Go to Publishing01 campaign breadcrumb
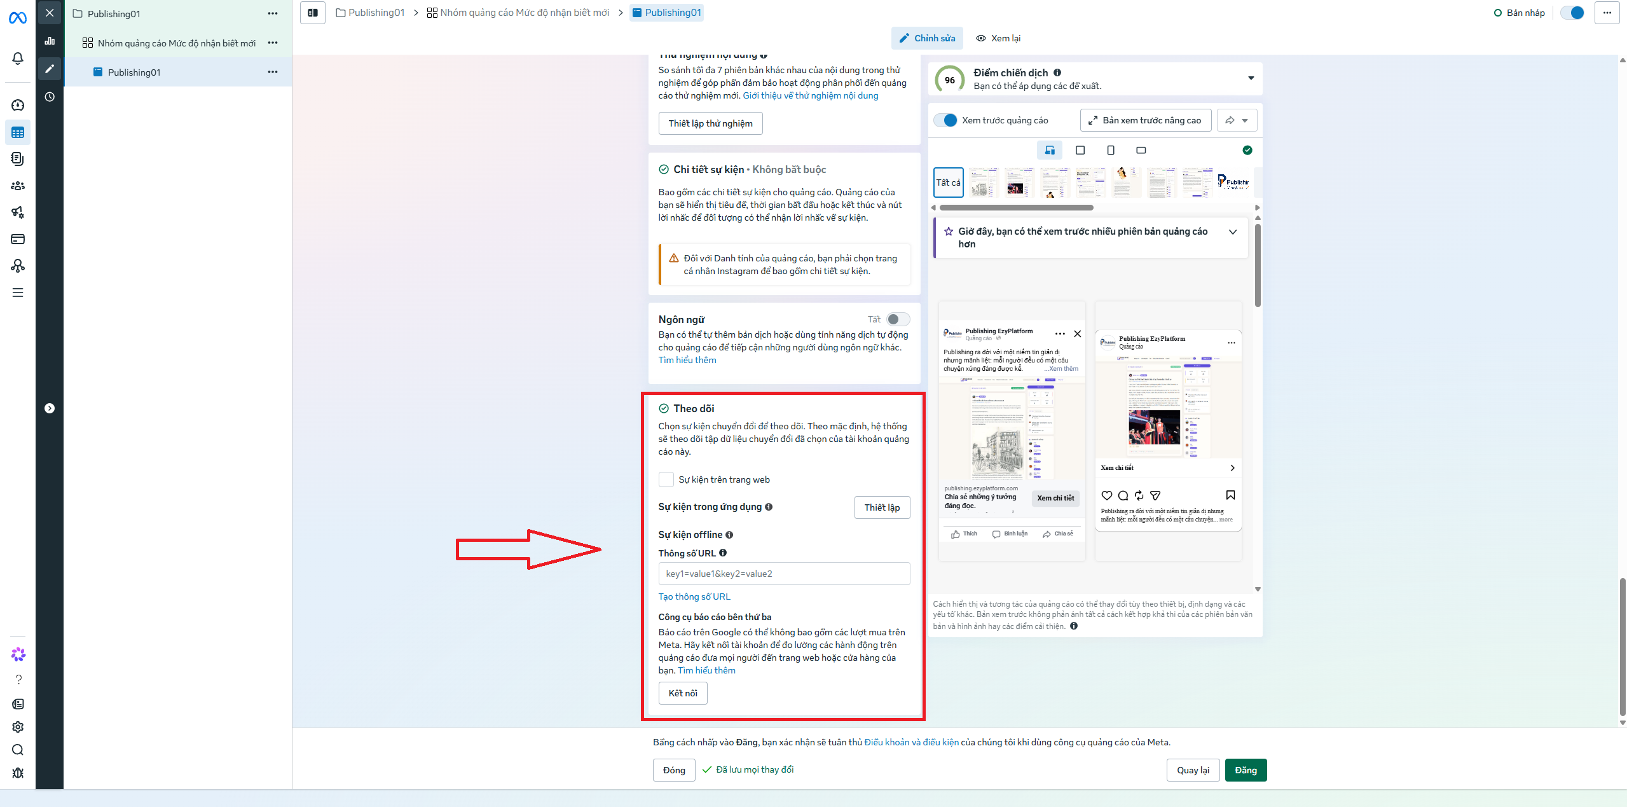Image resolution: width=1627 pixels, height=807 pixels. click(x=370, y=13)
